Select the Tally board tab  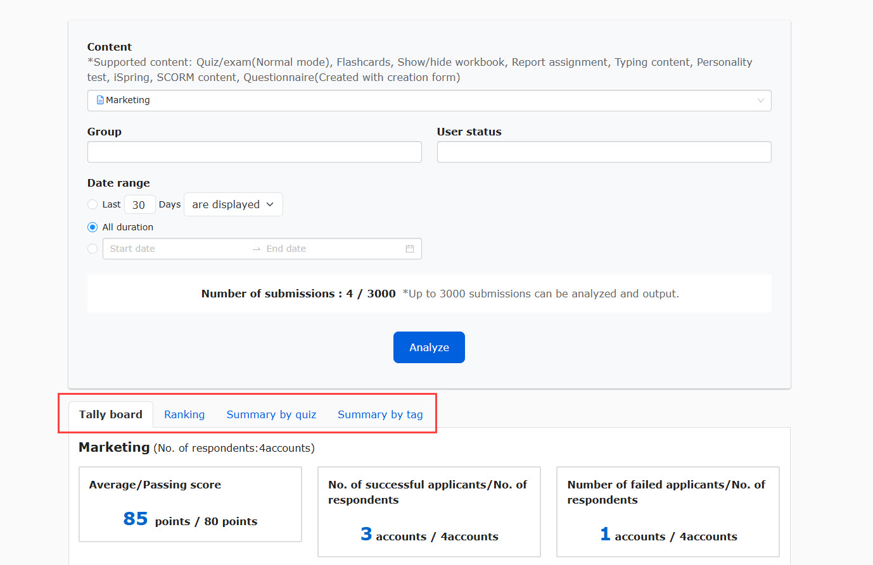point(111,414)
